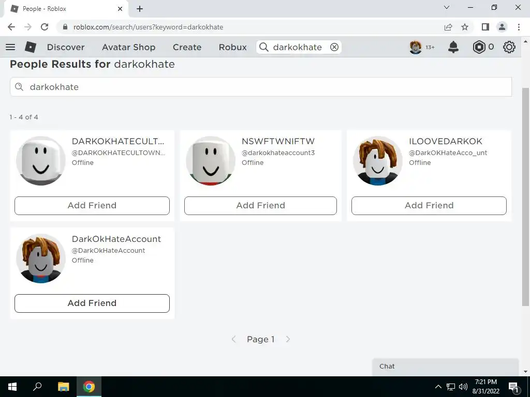Open the notifications bell
The width and height of the screenshot is (530, 397).
pos(453,47)
